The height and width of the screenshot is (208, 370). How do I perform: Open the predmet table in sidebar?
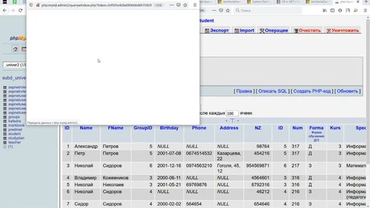pyautogui.click(x=16, y=129)
